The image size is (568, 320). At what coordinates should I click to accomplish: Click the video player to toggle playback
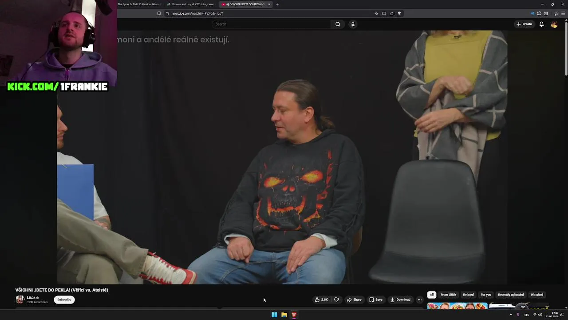[282, 157]
